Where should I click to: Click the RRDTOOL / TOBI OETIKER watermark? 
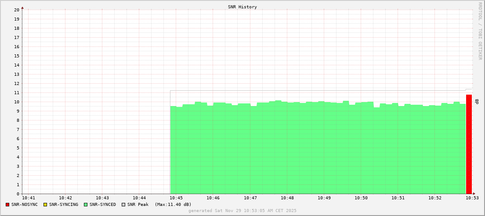[480, 31]
